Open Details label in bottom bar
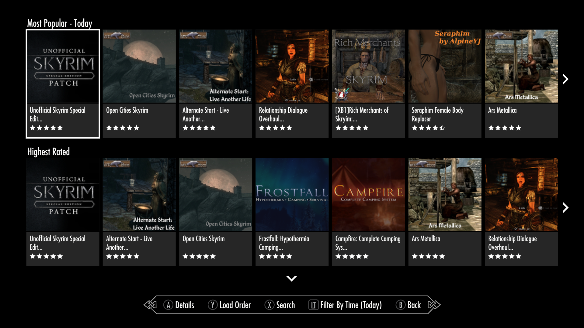The height and width of the screenshot is (328, 584). (185, 305)
